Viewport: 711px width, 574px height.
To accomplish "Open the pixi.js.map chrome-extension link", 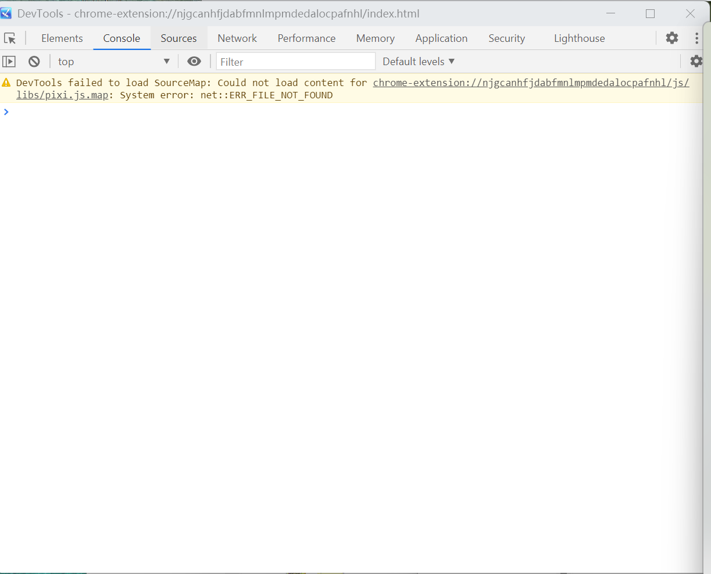I will click(531, 83).
